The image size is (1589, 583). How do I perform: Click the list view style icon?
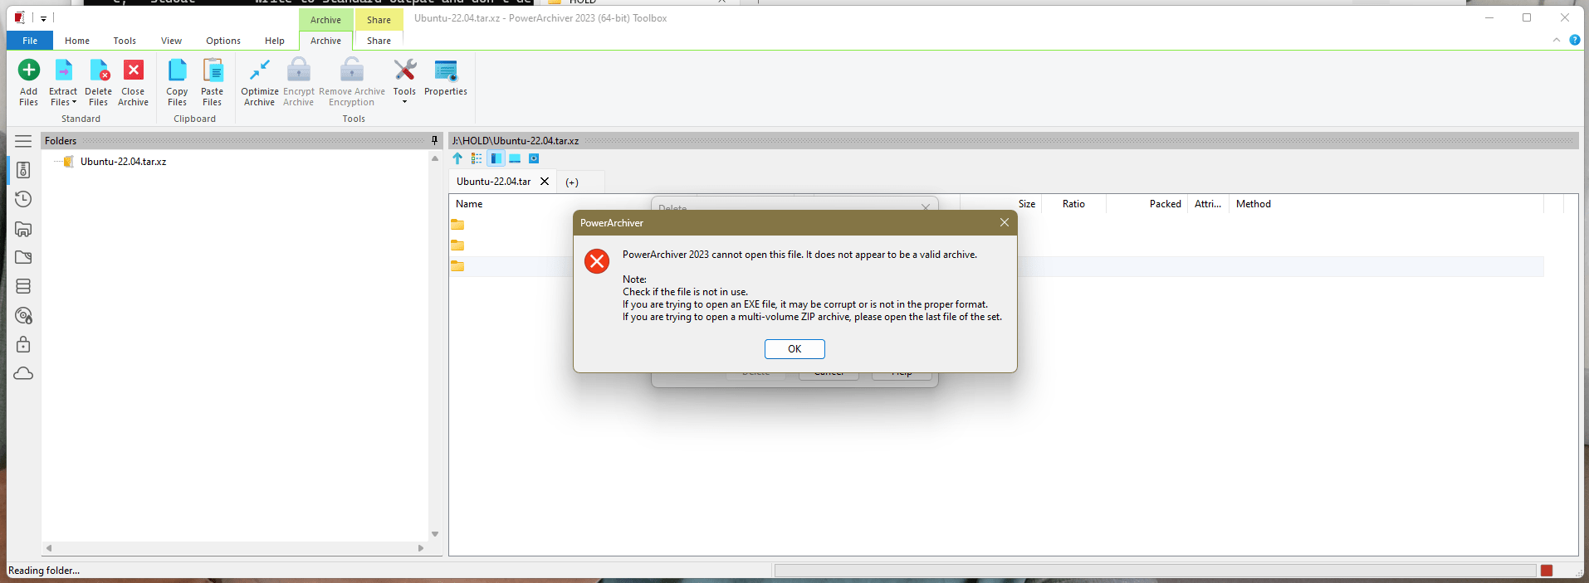[477, 158]
